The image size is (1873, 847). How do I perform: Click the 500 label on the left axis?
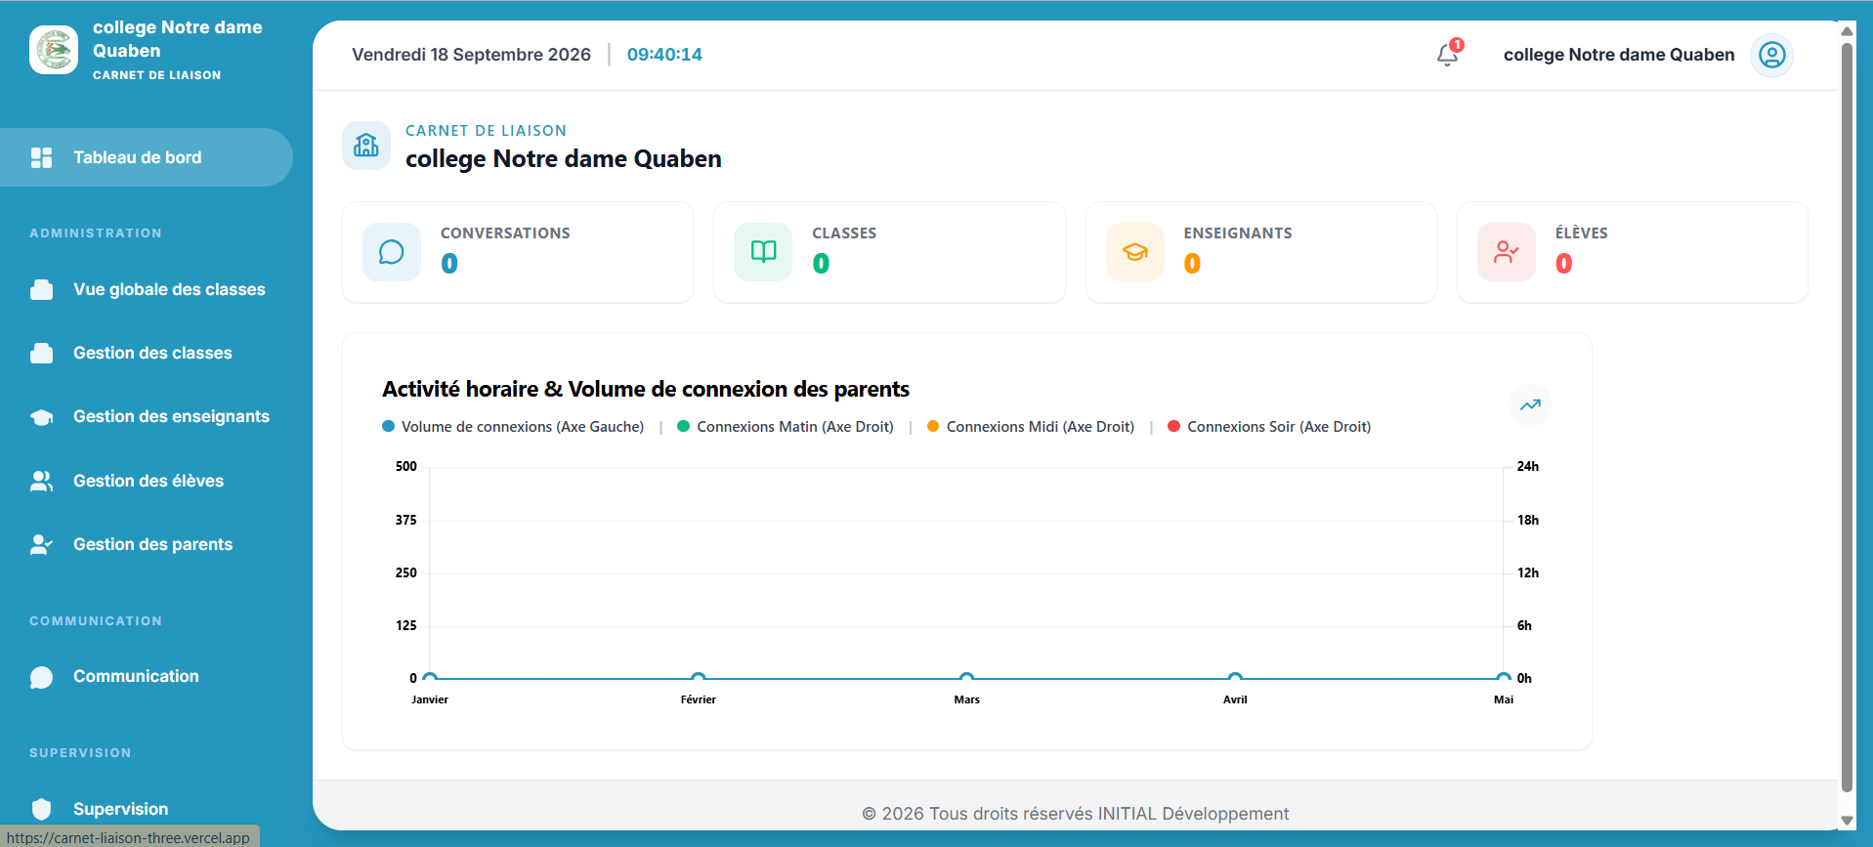[x=406, y=466]
